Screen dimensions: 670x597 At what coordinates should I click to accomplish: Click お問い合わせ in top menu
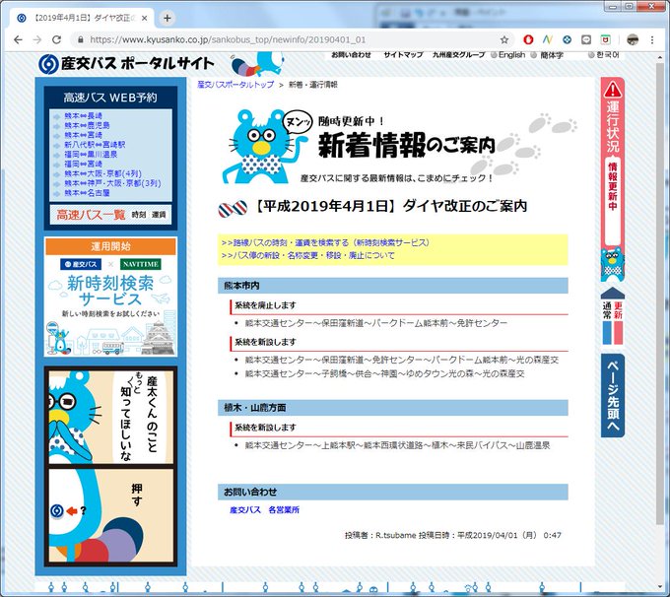[351, 55]
